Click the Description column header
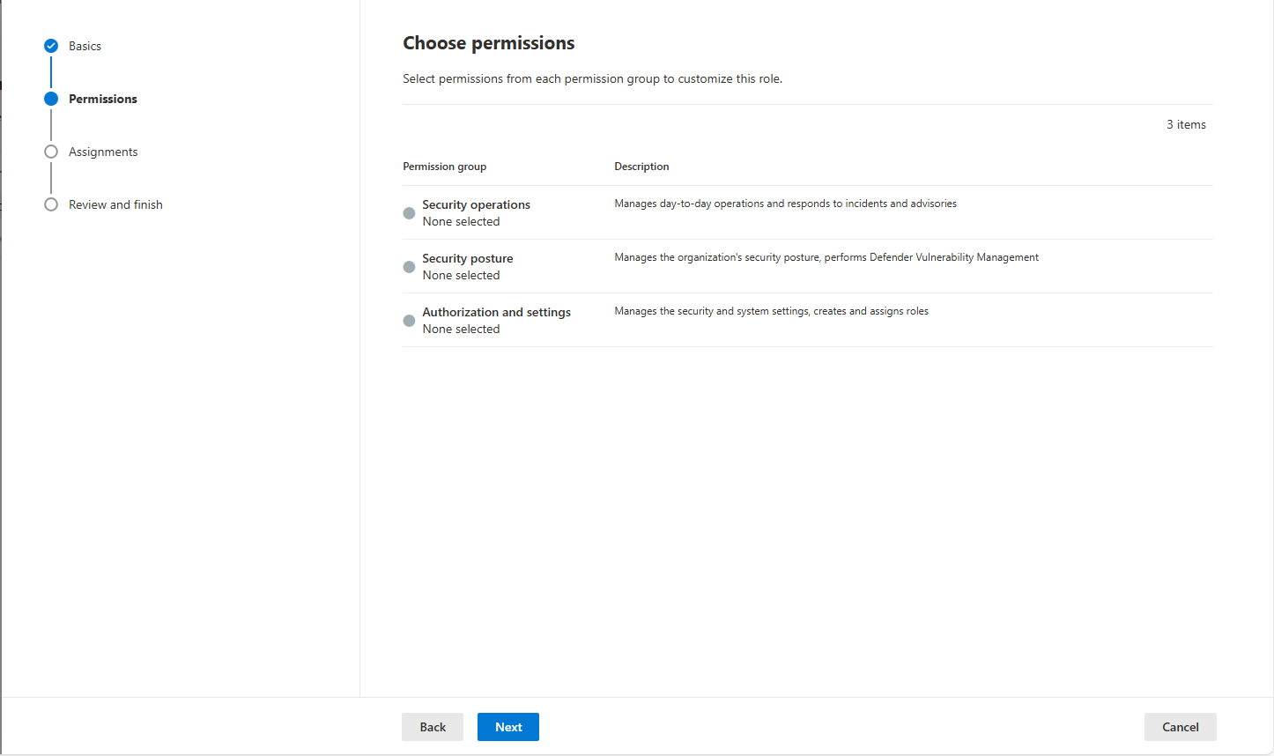Screen dimensions: 1274x756 (641, 167)
